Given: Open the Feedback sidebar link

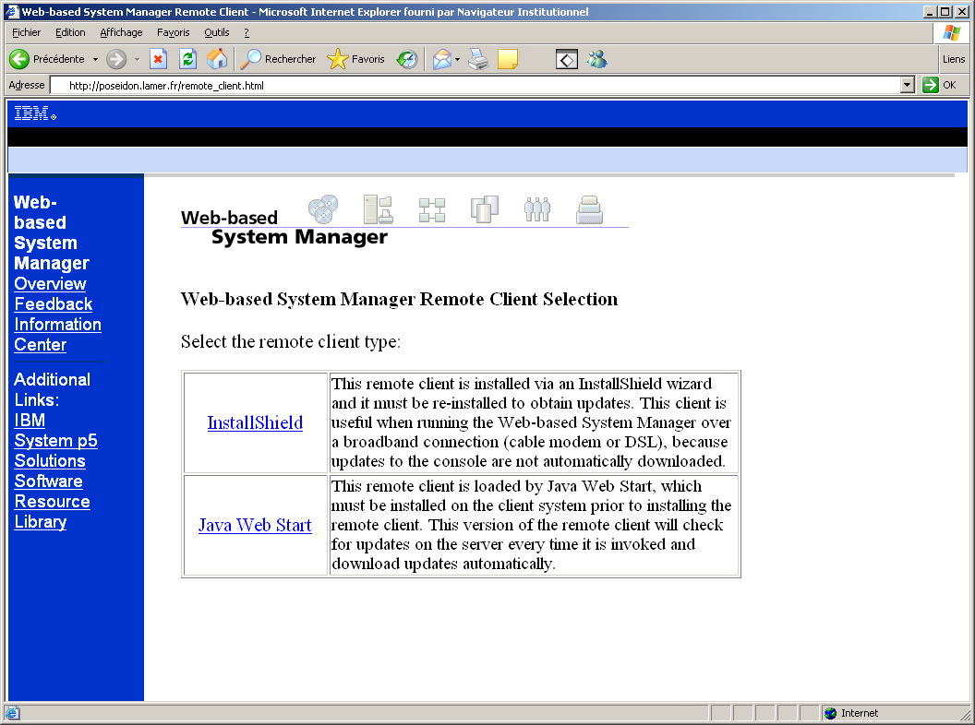Looking at the screenshot, I should pos(53,304).
